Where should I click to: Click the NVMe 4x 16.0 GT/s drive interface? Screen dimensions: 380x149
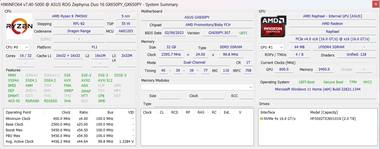click(280, 119)
